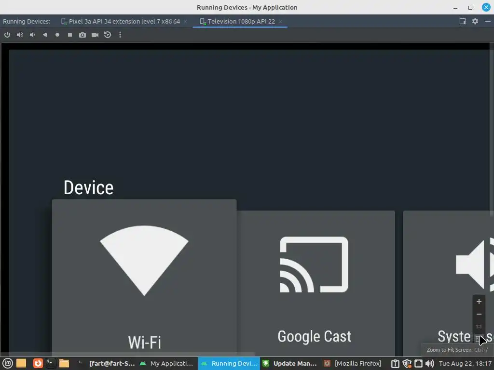Screen dimensions: 494x370
Task: Lower emulator volume with Volume Down icon
Action: 32,35
